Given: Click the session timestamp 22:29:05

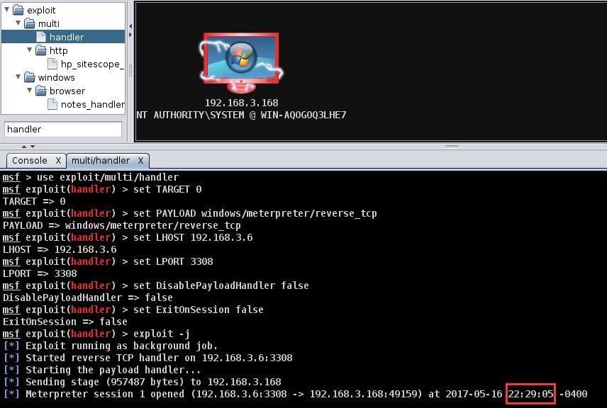Looking at the screenshot, I should [x=530, y=394].
